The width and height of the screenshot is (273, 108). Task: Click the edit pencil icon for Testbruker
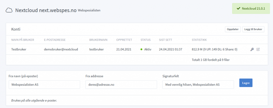pyautogui.click(x=258, y=49)
